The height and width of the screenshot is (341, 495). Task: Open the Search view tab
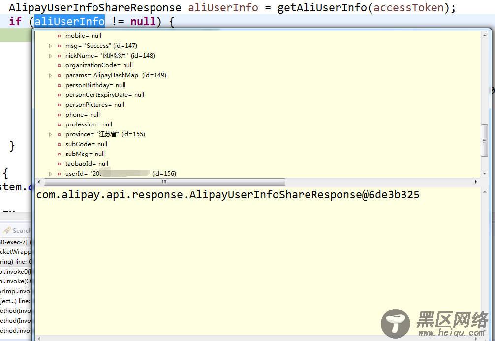(x=17, y=230)
